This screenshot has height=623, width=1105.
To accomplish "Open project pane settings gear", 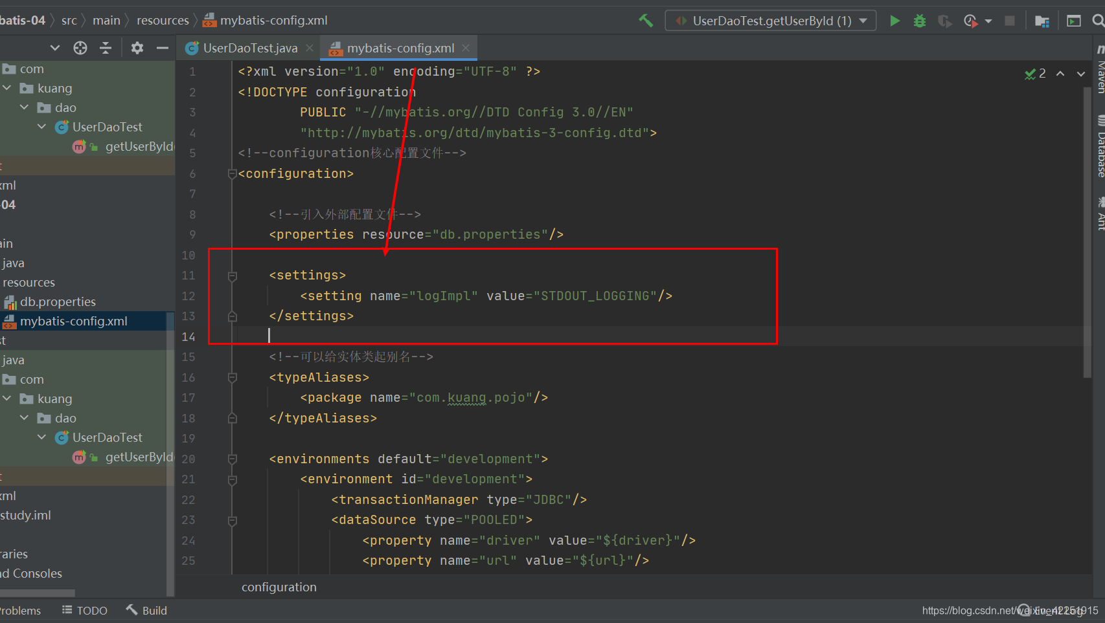I will point(137,48).
